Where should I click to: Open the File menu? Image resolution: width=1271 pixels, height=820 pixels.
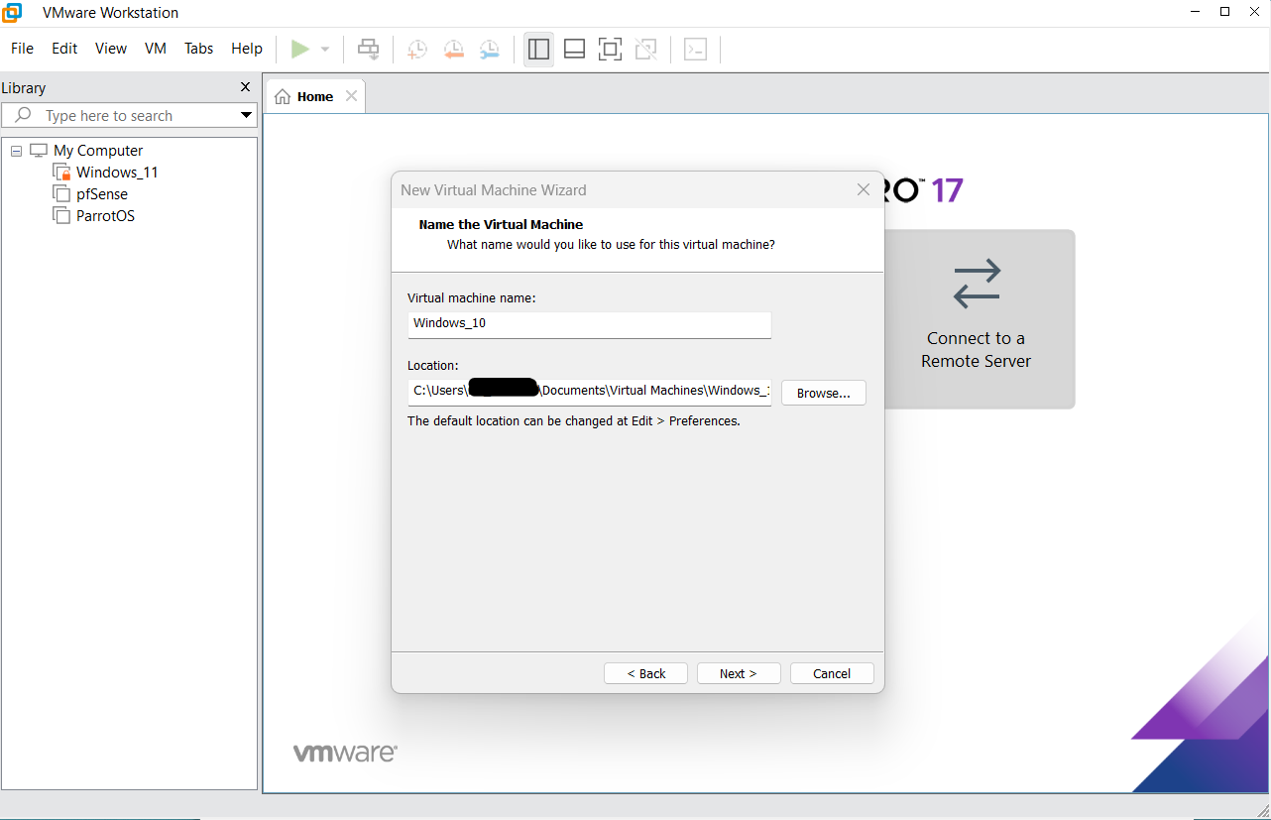point(22,49)
